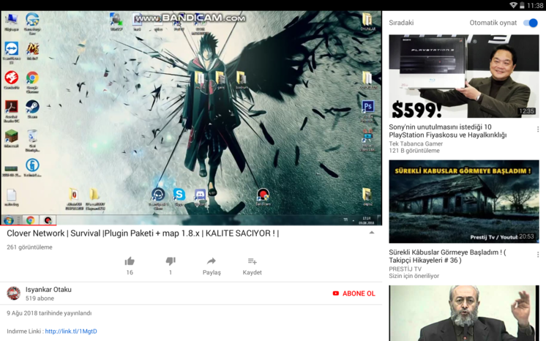The height and width of the screenshot is (341, 546).
Task: Tap the 9 Ağu 2018 publish date
Action: click(49, 313)
